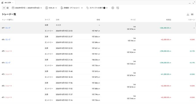Click the 157.621 exit price
The height and width of the screenshot is (104, 196).
(96, 48)
